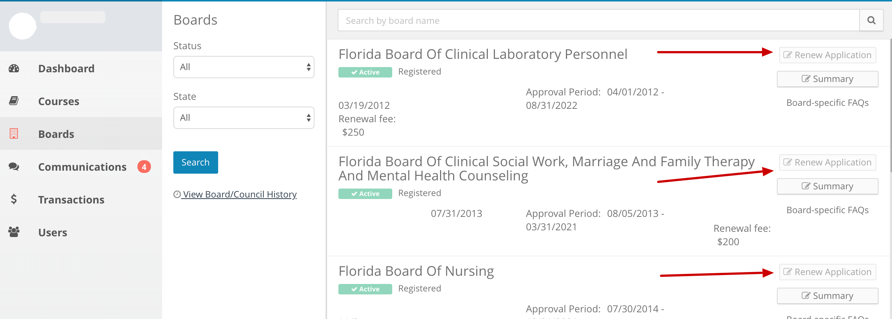This screenshot has height=319, width=892.
Task: Click the Dashboard gauge icon
Action: tap(14, 68)
